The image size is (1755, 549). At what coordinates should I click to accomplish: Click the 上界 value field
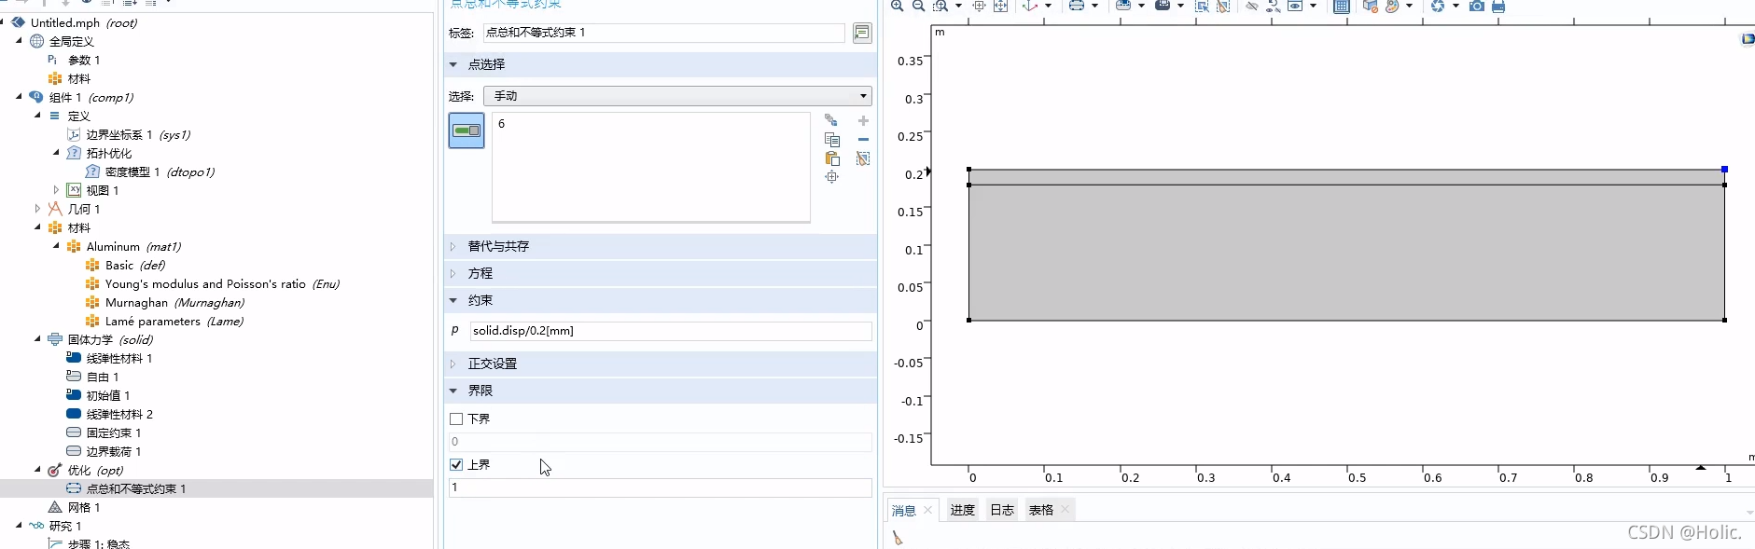click(x=661, y=487)
